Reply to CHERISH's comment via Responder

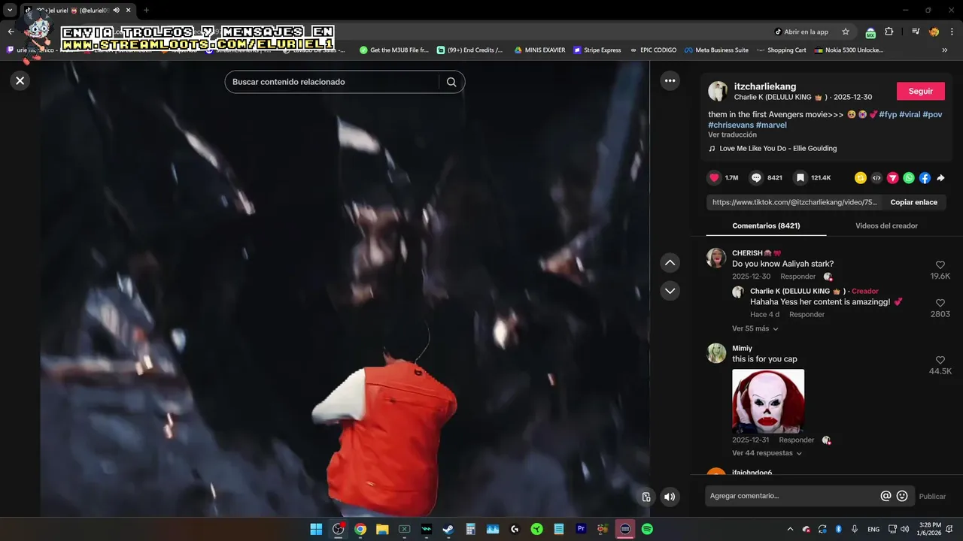pos(797,277)
